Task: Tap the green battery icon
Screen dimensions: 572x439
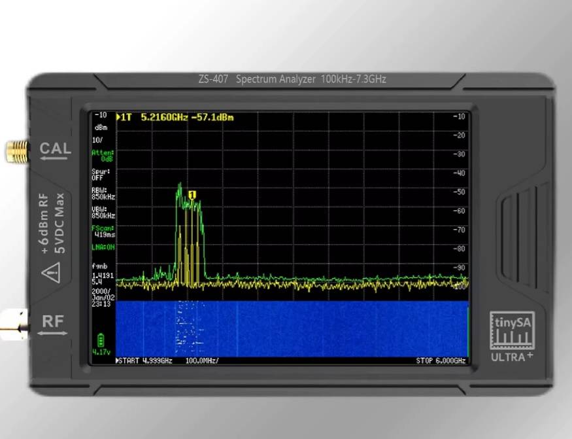Action: [101, 341]
